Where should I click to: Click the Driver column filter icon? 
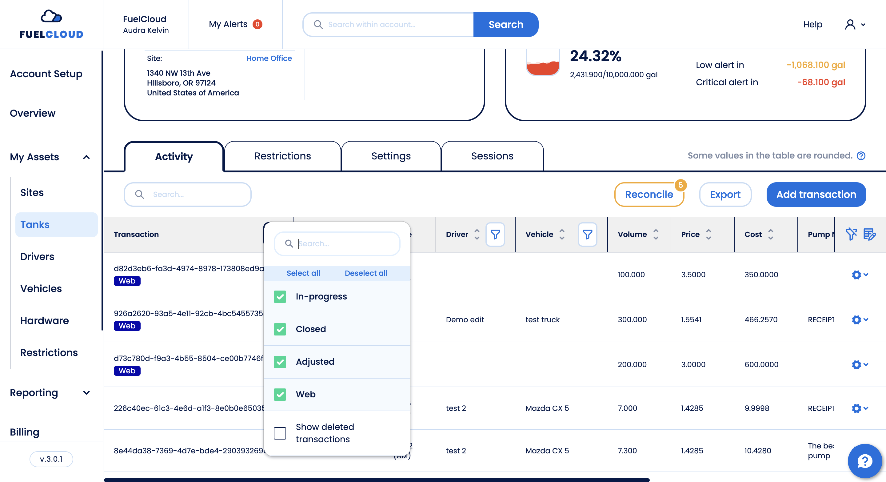click(x=495, y=234)
